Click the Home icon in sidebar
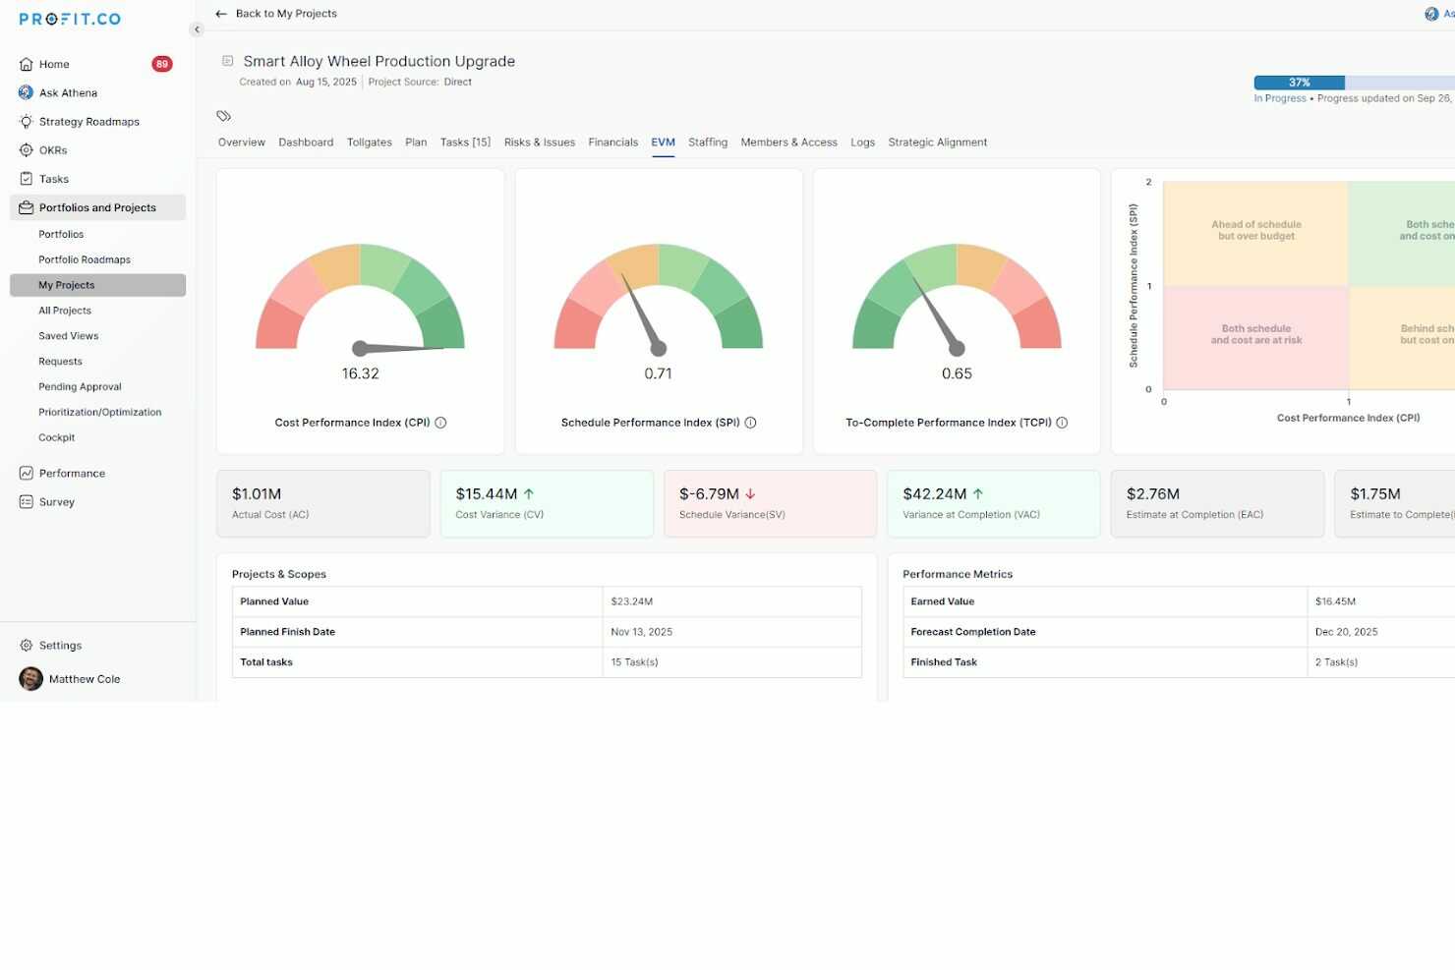The width and height of the screenshot is (1455, 970). click(x=27, y=65)
